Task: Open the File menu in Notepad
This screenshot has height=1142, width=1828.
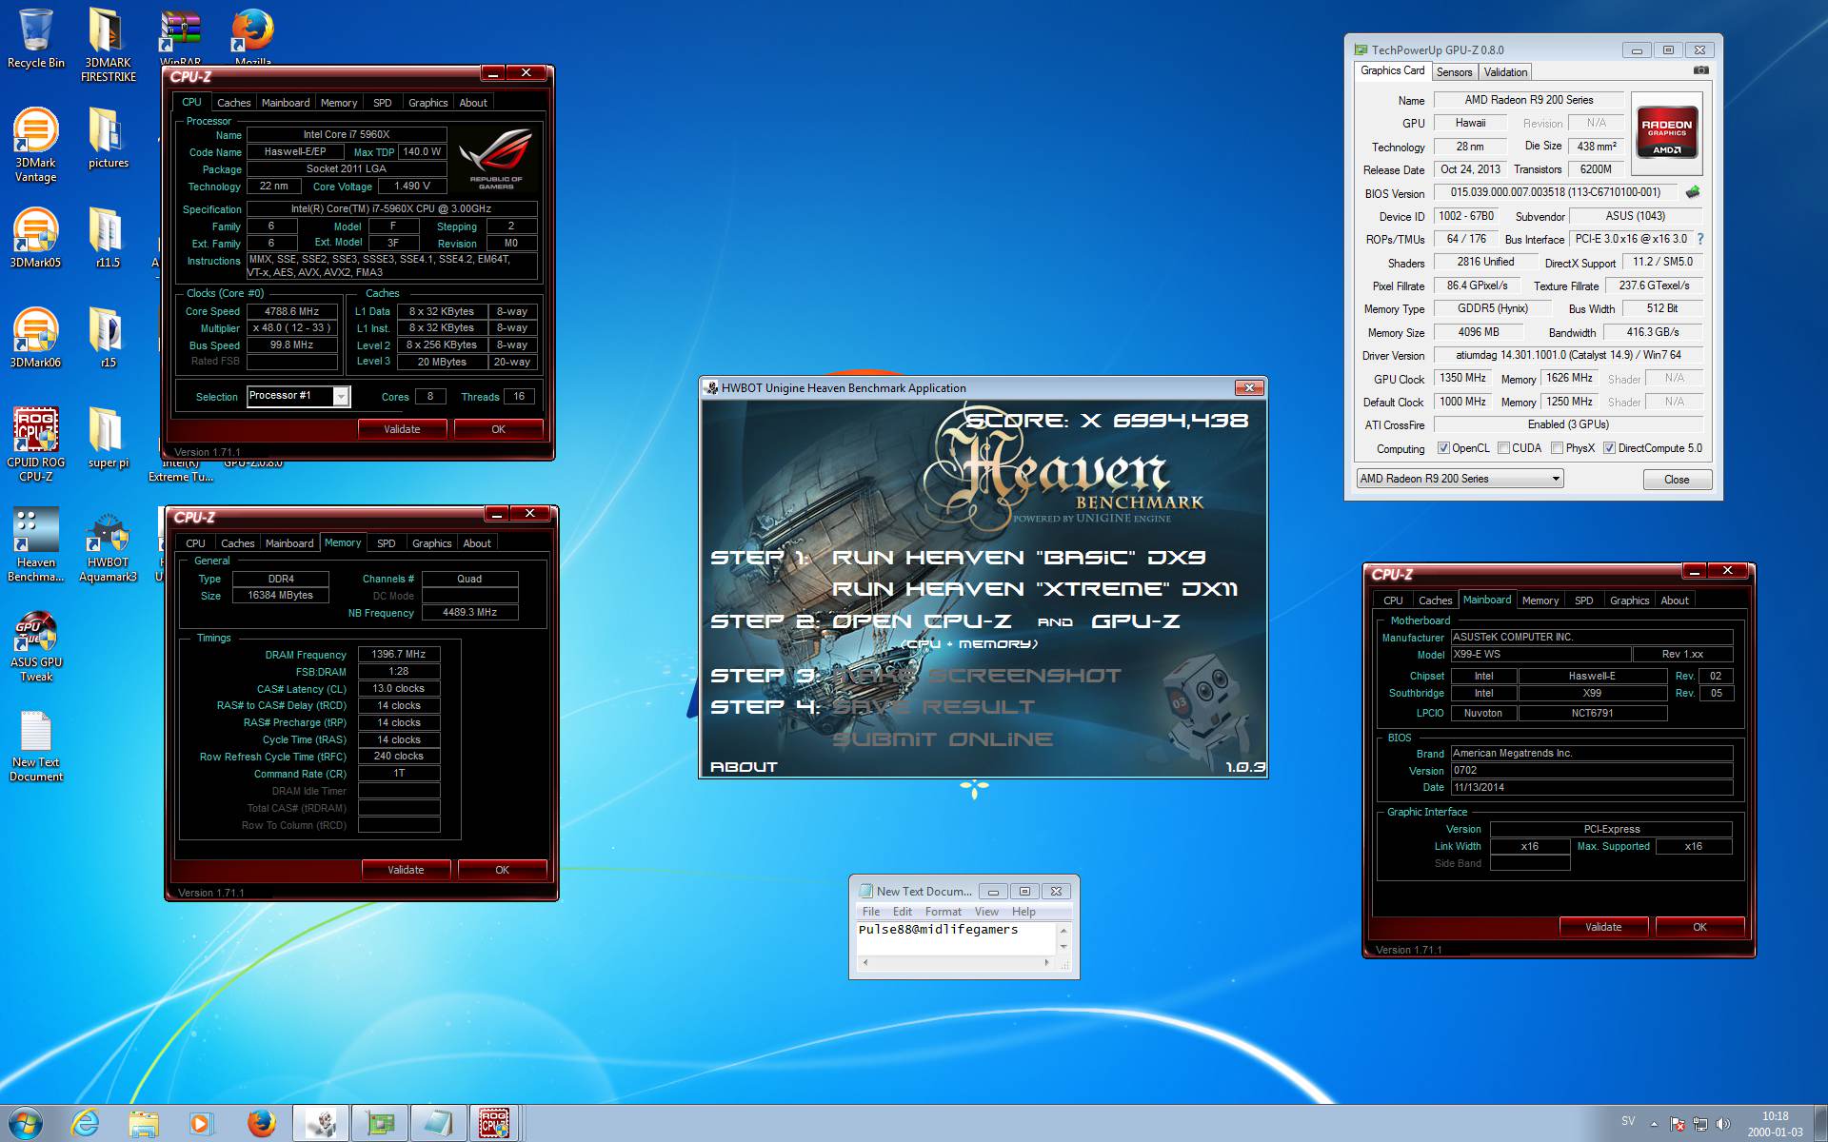Action: (x=871, y=912)
